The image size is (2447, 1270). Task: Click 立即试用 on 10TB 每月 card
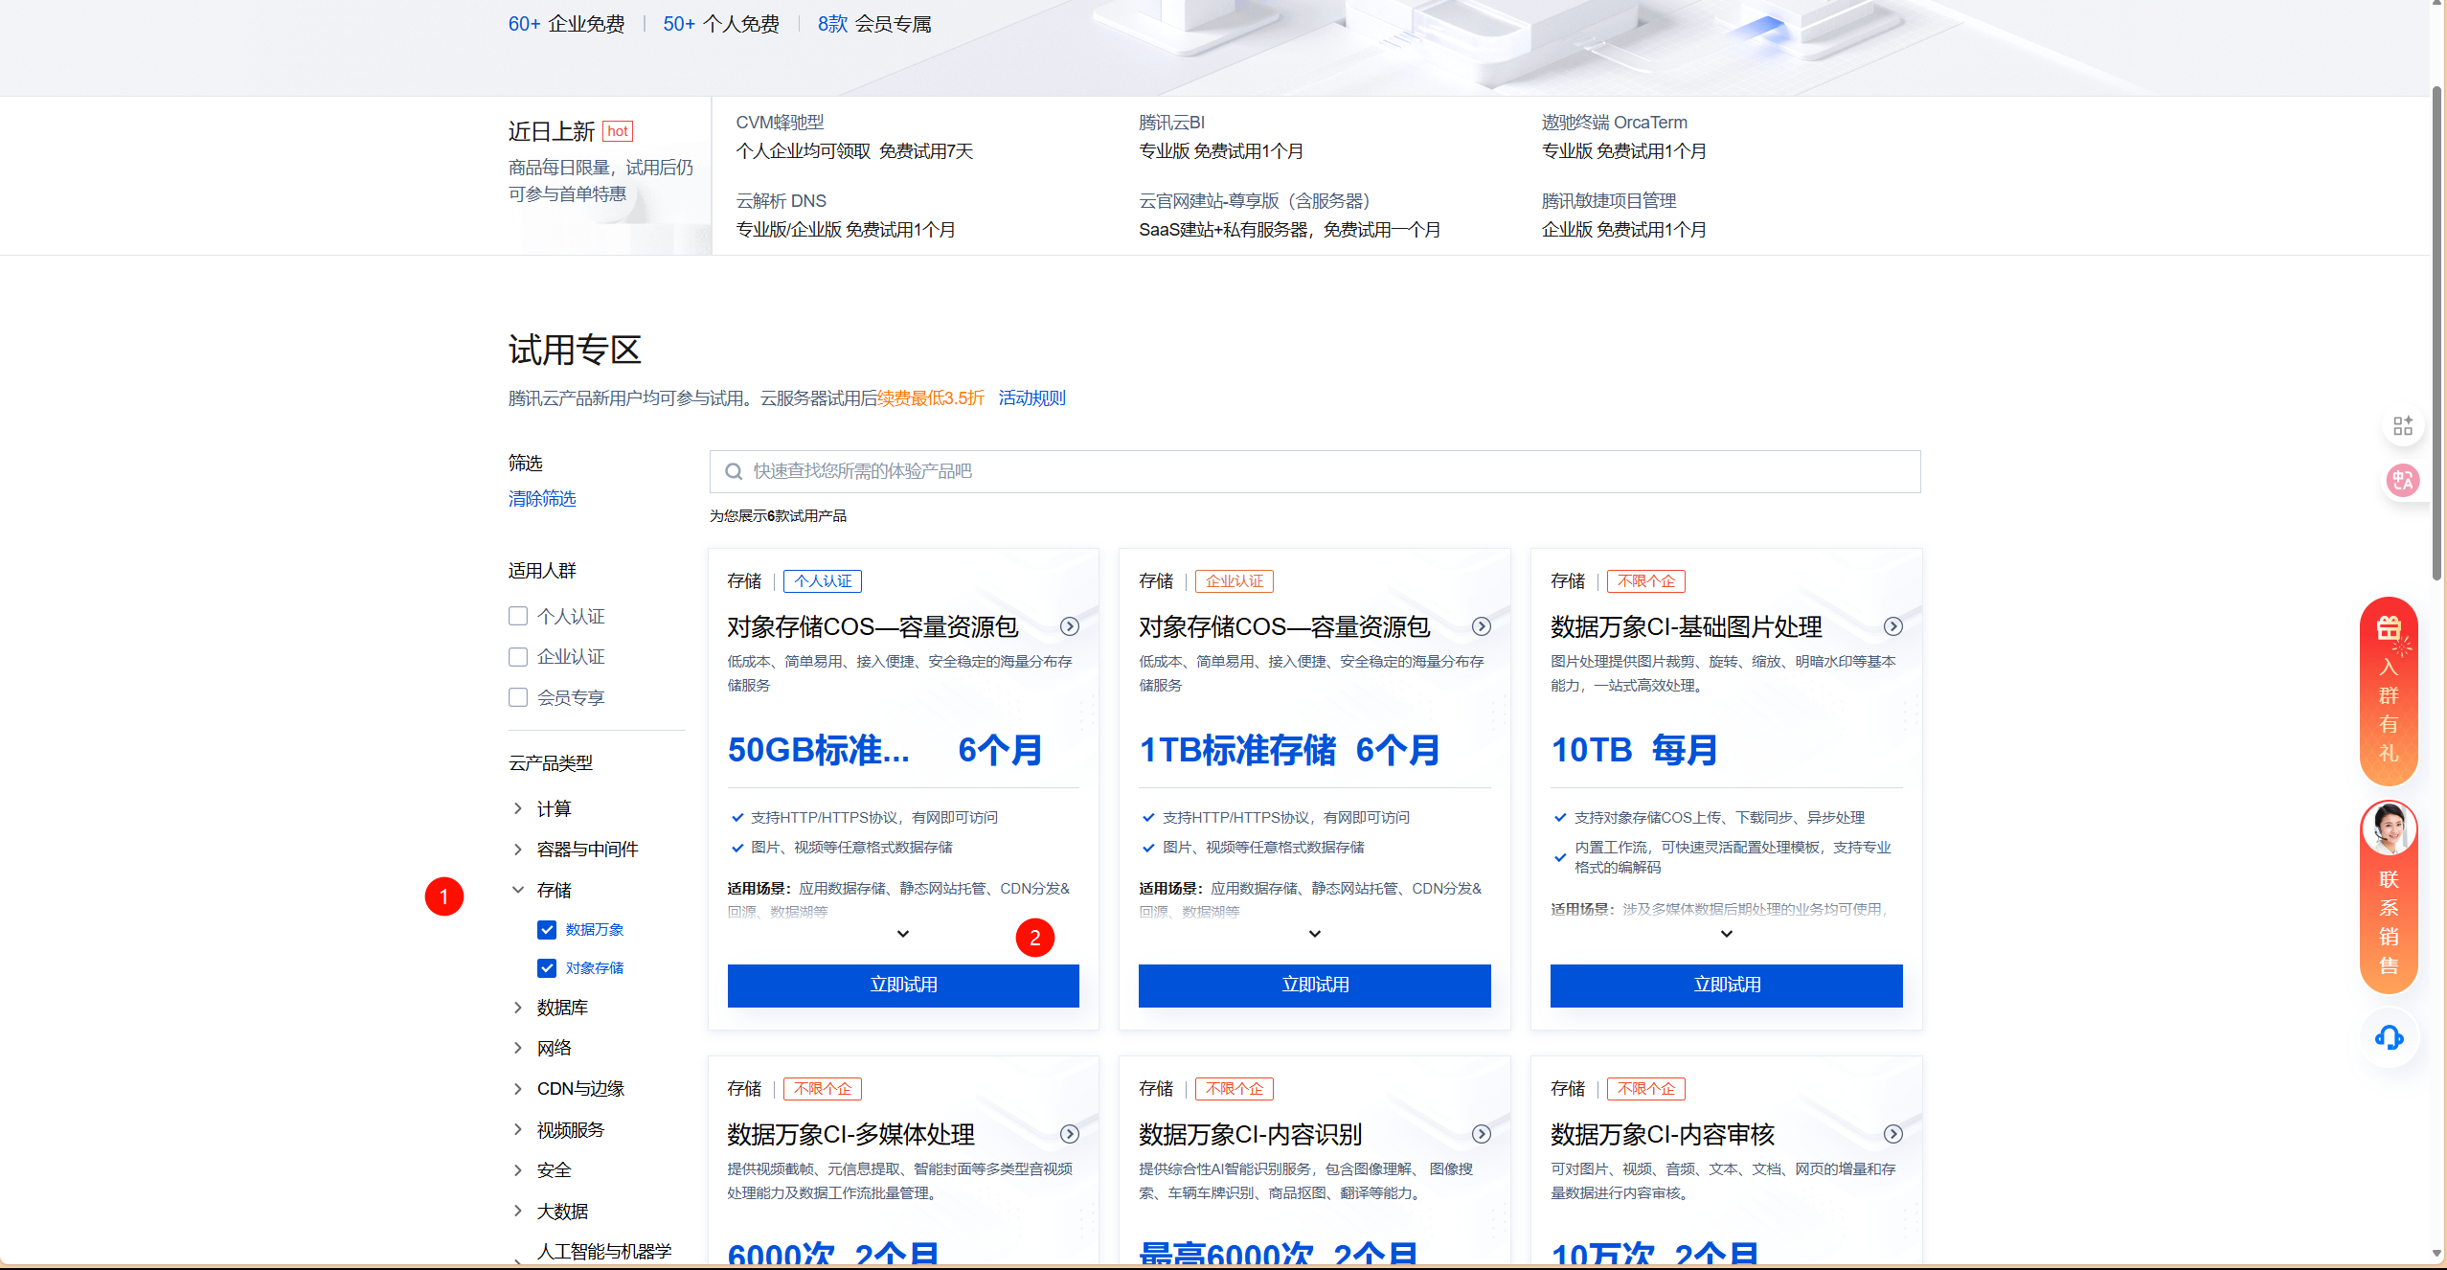1727,986
